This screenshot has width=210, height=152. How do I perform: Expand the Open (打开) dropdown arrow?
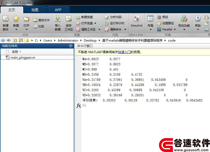click(26, 29)
